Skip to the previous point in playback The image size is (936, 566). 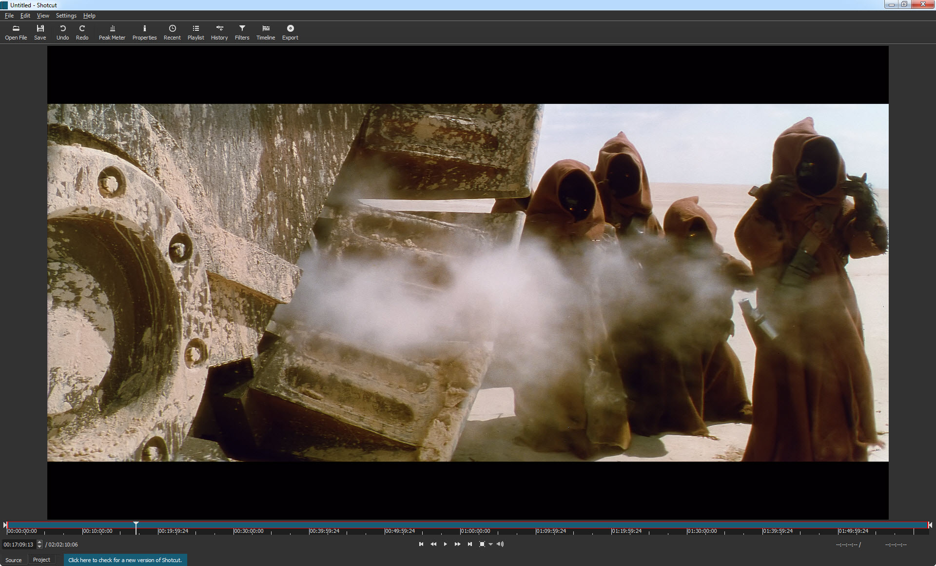[421, 544]
